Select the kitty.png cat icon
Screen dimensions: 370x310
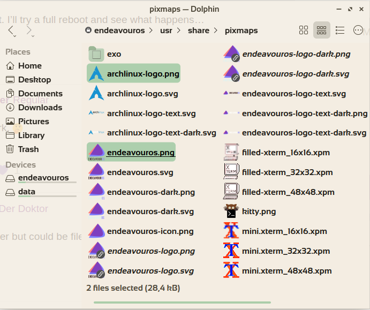point(231,211)
